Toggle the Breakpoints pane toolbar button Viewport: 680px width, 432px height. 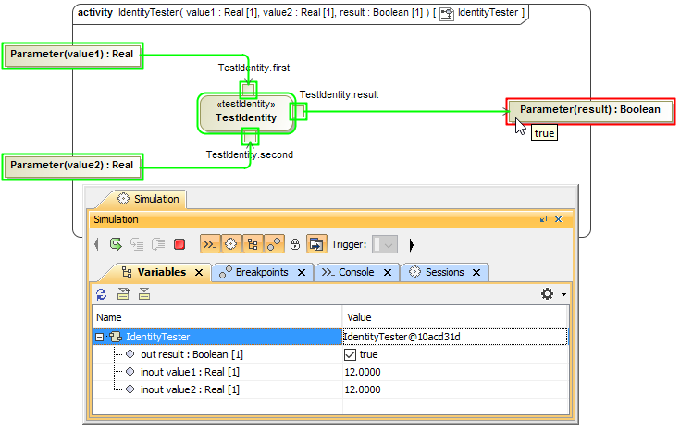point(274,245)
